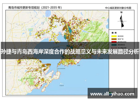Click the green hill area in southwest
Viewport: 140px width, 101px height.
[31, 81]
